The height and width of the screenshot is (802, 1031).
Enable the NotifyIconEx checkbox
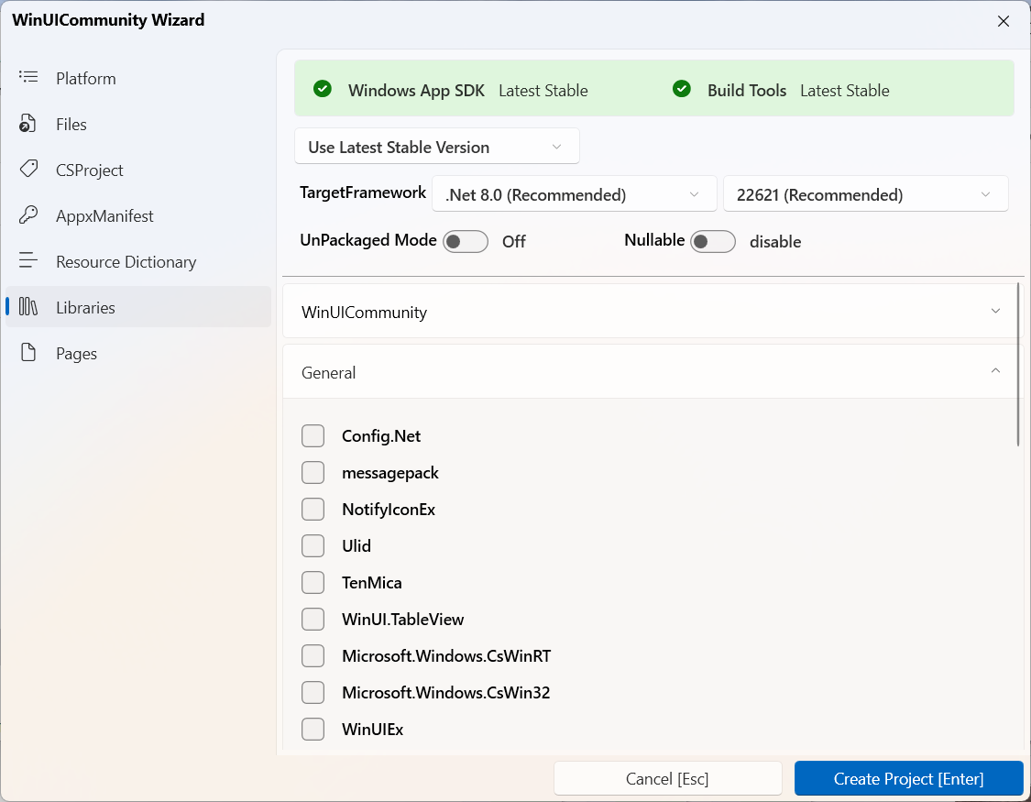[313, 510]
